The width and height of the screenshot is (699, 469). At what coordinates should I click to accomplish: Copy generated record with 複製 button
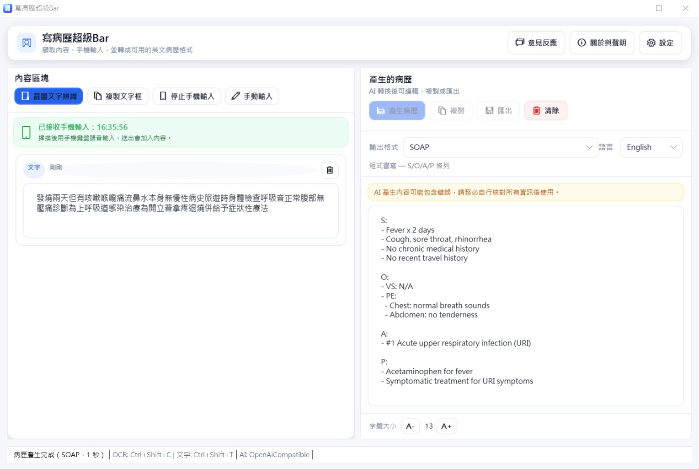451,111
